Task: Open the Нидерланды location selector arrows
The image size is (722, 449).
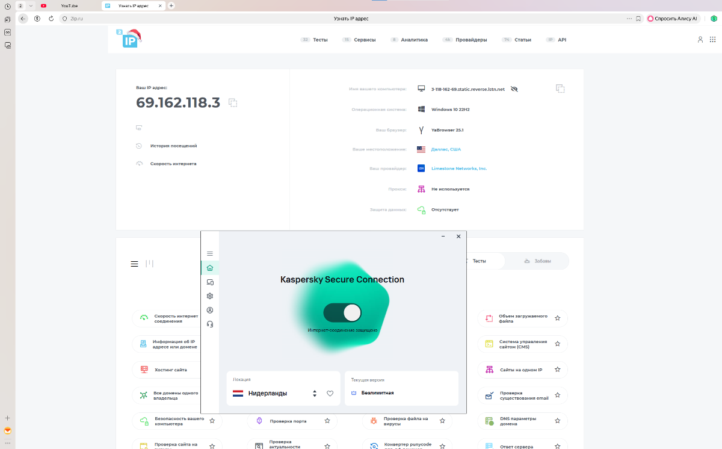Action: [x=314, y=394]
